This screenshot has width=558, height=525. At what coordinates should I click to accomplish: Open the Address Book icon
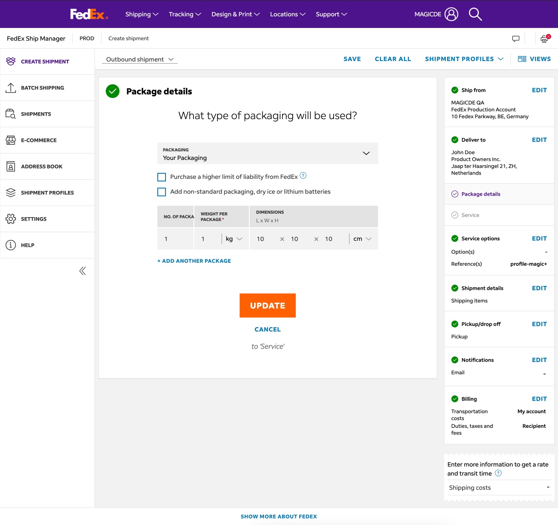pos(11,166)
